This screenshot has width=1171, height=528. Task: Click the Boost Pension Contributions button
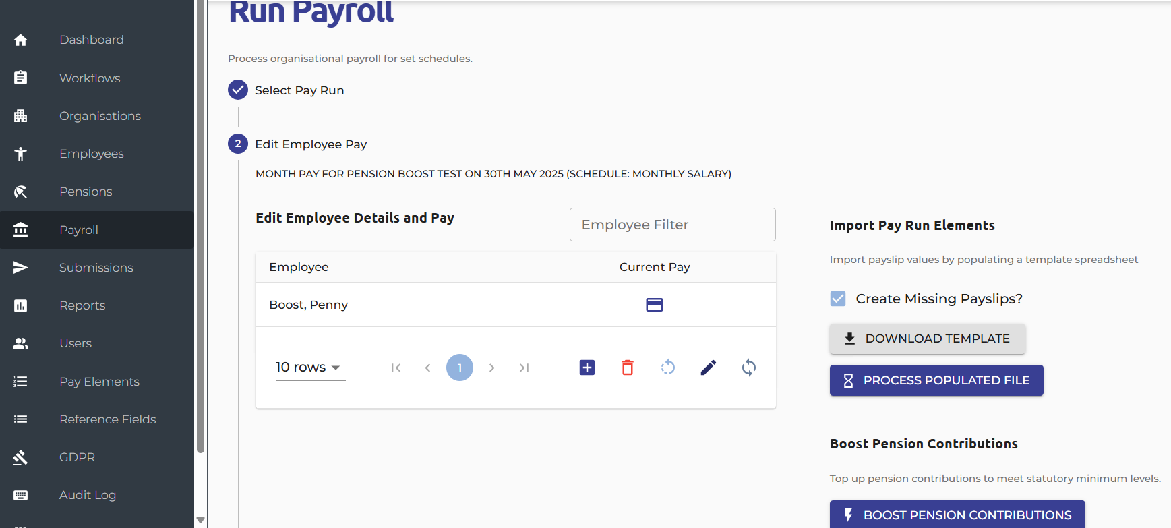957,515
